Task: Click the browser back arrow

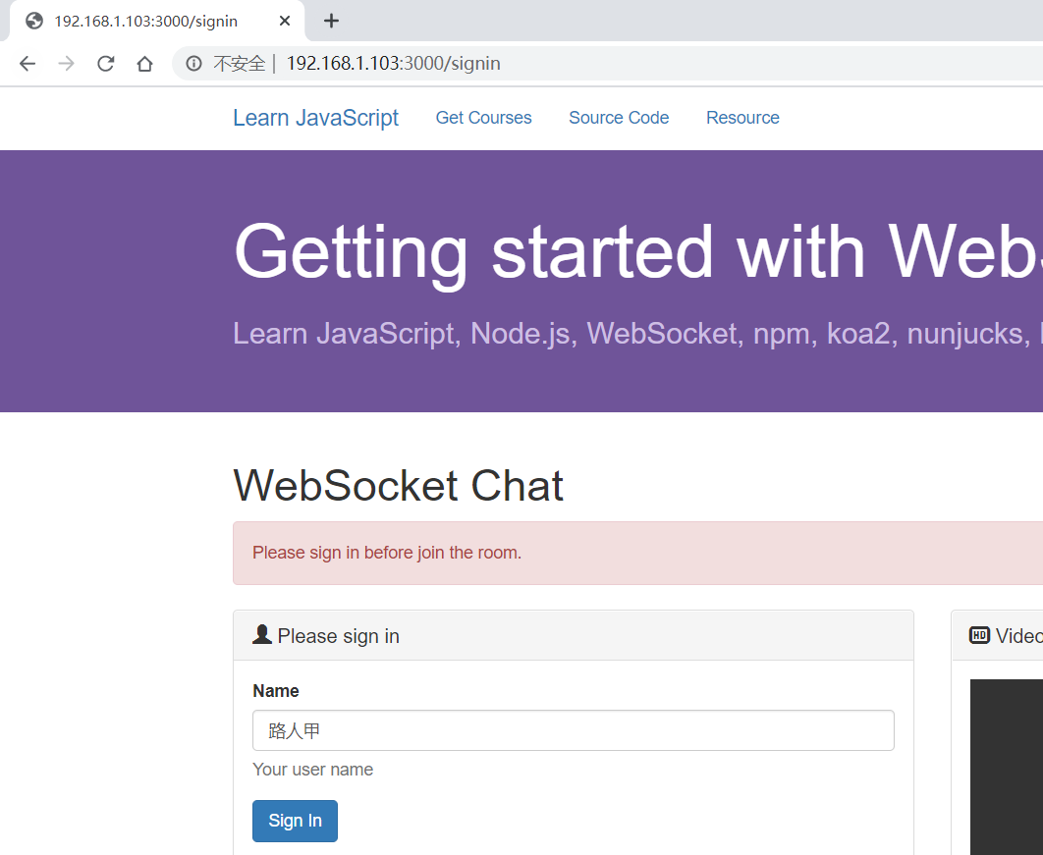Action: [x=27, y=64]
